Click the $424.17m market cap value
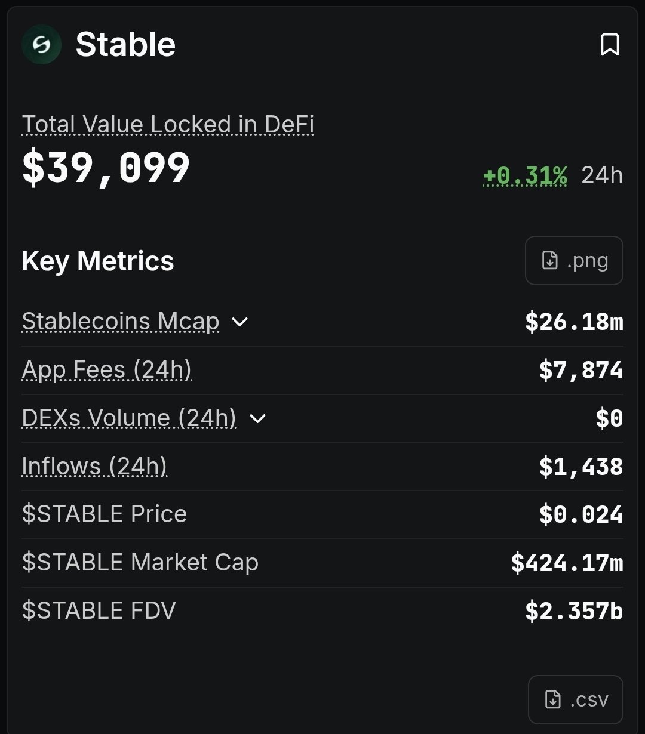This screenshot has width=645, height=734. (x=567, y=563)
